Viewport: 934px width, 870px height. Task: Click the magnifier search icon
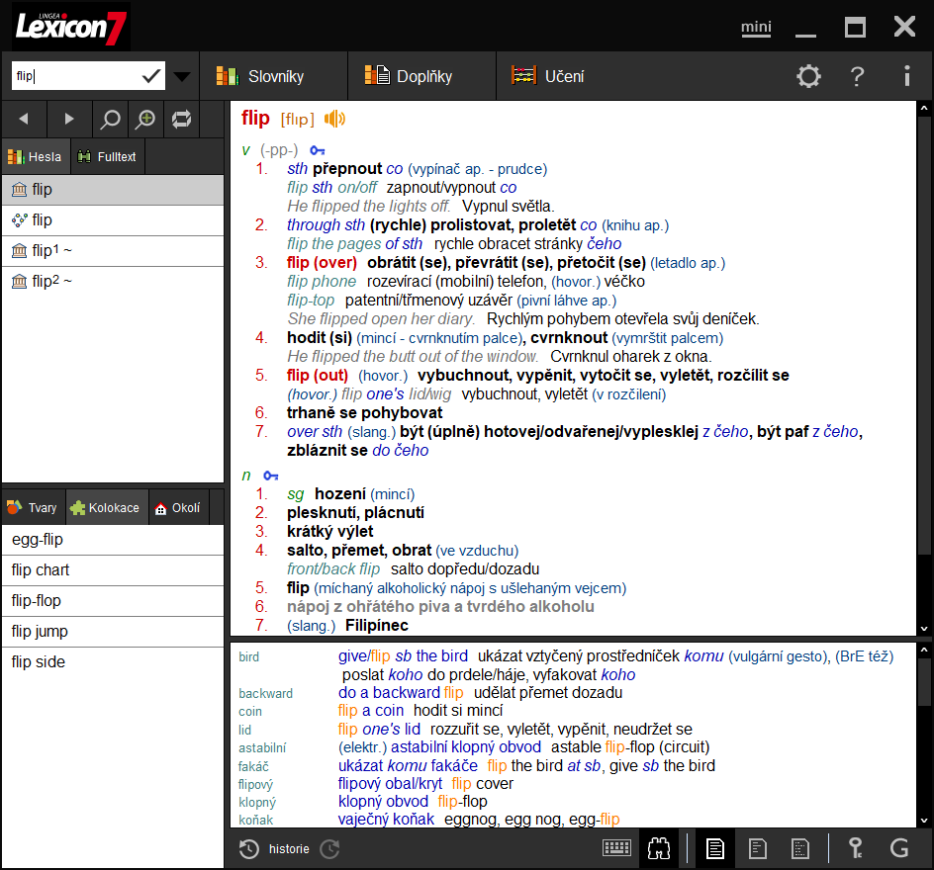click(x=110, y=119)
